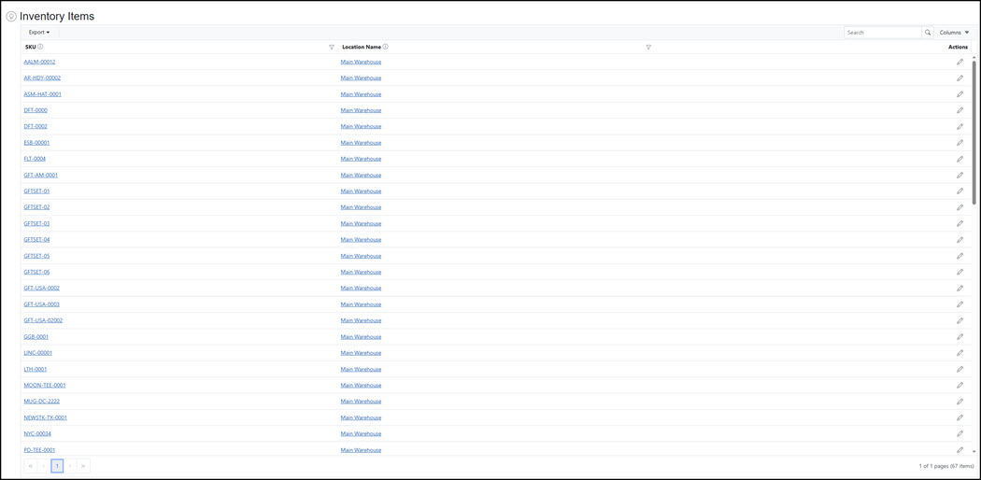Viewport: 981px width, 480px height.
Task: Open the NEWSTK-TX-0001 SKU link
Action: (x=45, y=417)
